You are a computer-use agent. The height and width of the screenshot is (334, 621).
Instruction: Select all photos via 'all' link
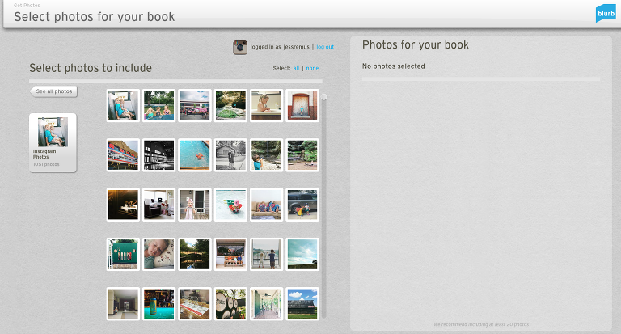pyautogui.click(x=296, y=69)
